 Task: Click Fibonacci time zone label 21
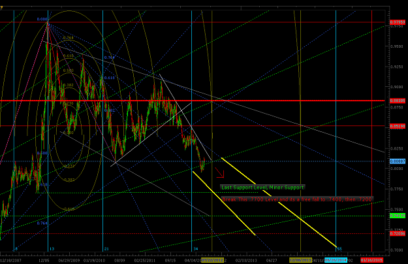[106, 249]
